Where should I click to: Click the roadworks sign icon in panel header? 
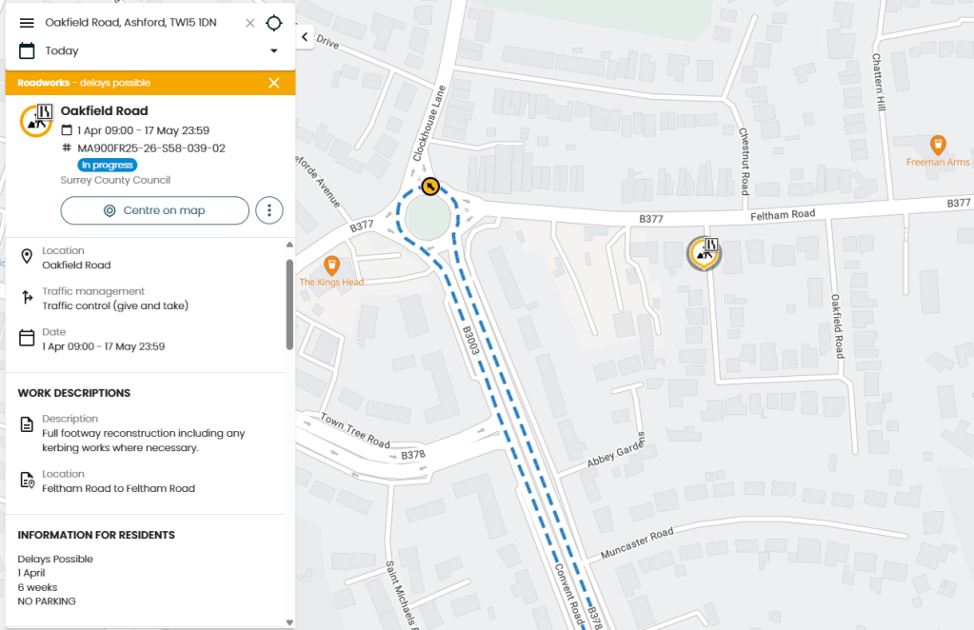point(37,120)
